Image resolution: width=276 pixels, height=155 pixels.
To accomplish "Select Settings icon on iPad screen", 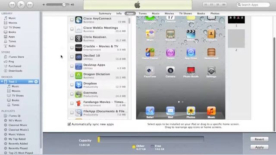I will (x=211, y=71).
